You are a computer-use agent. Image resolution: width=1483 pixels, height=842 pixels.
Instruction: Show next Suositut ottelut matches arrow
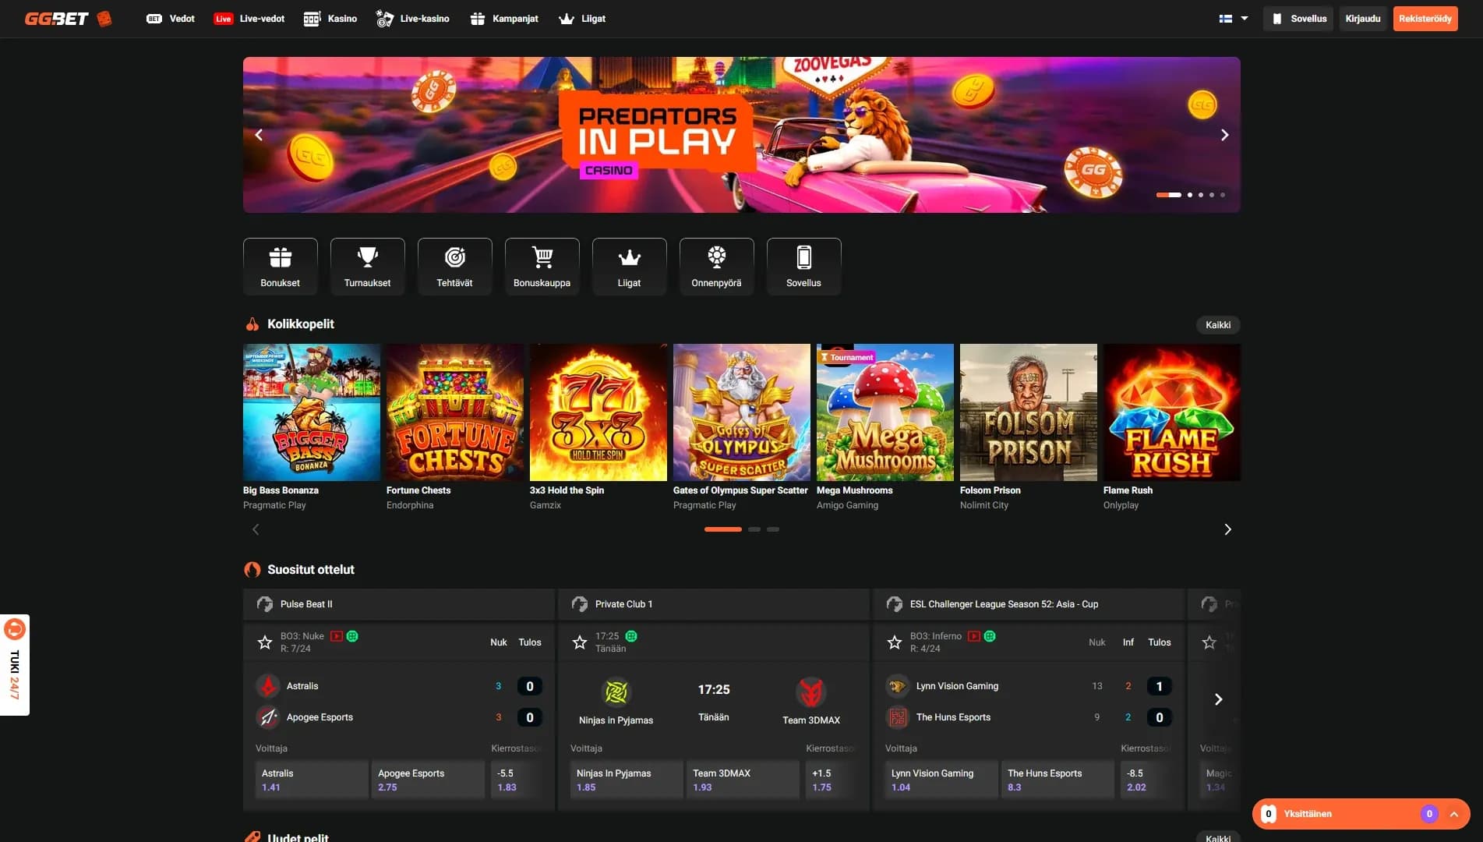(x=1219, y=699)
